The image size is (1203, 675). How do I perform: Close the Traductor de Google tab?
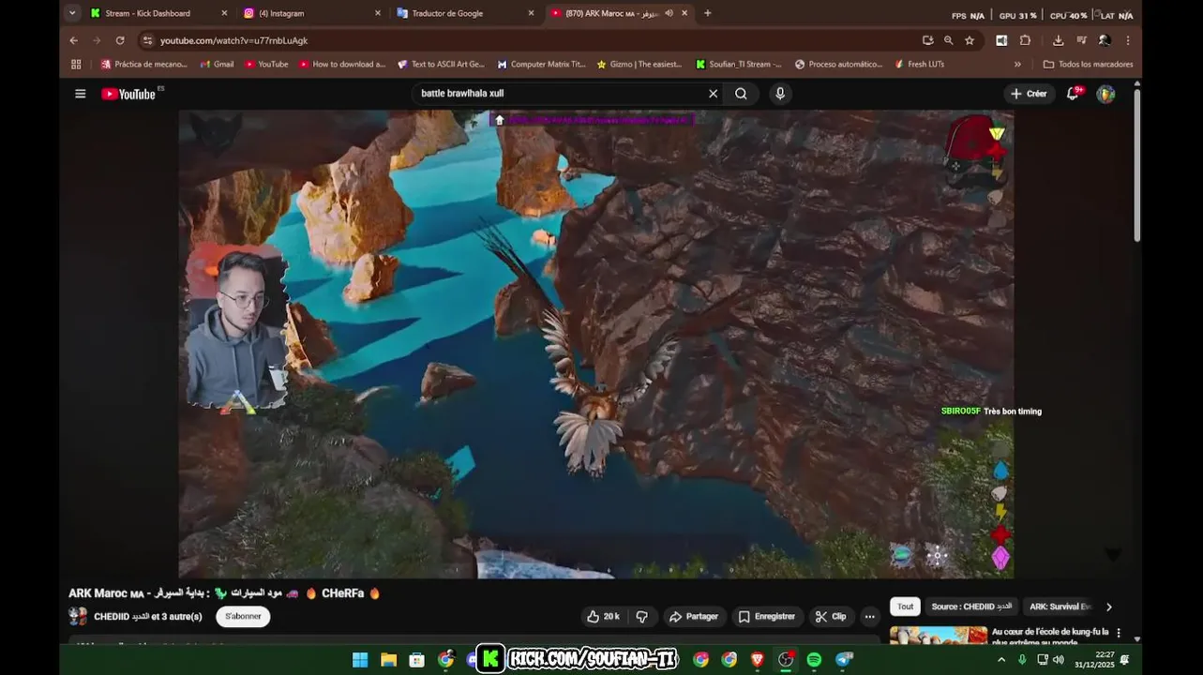[x=531, y=13]
